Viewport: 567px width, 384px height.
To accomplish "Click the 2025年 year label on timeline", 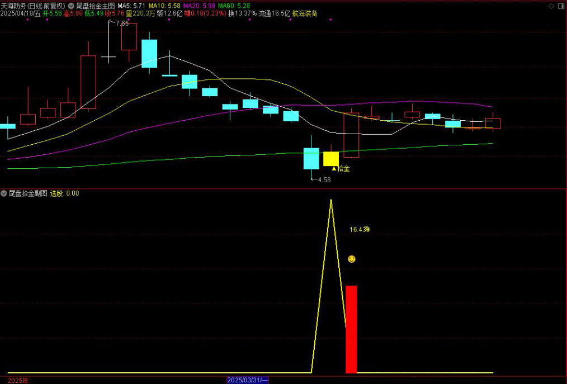I will 18,380.
